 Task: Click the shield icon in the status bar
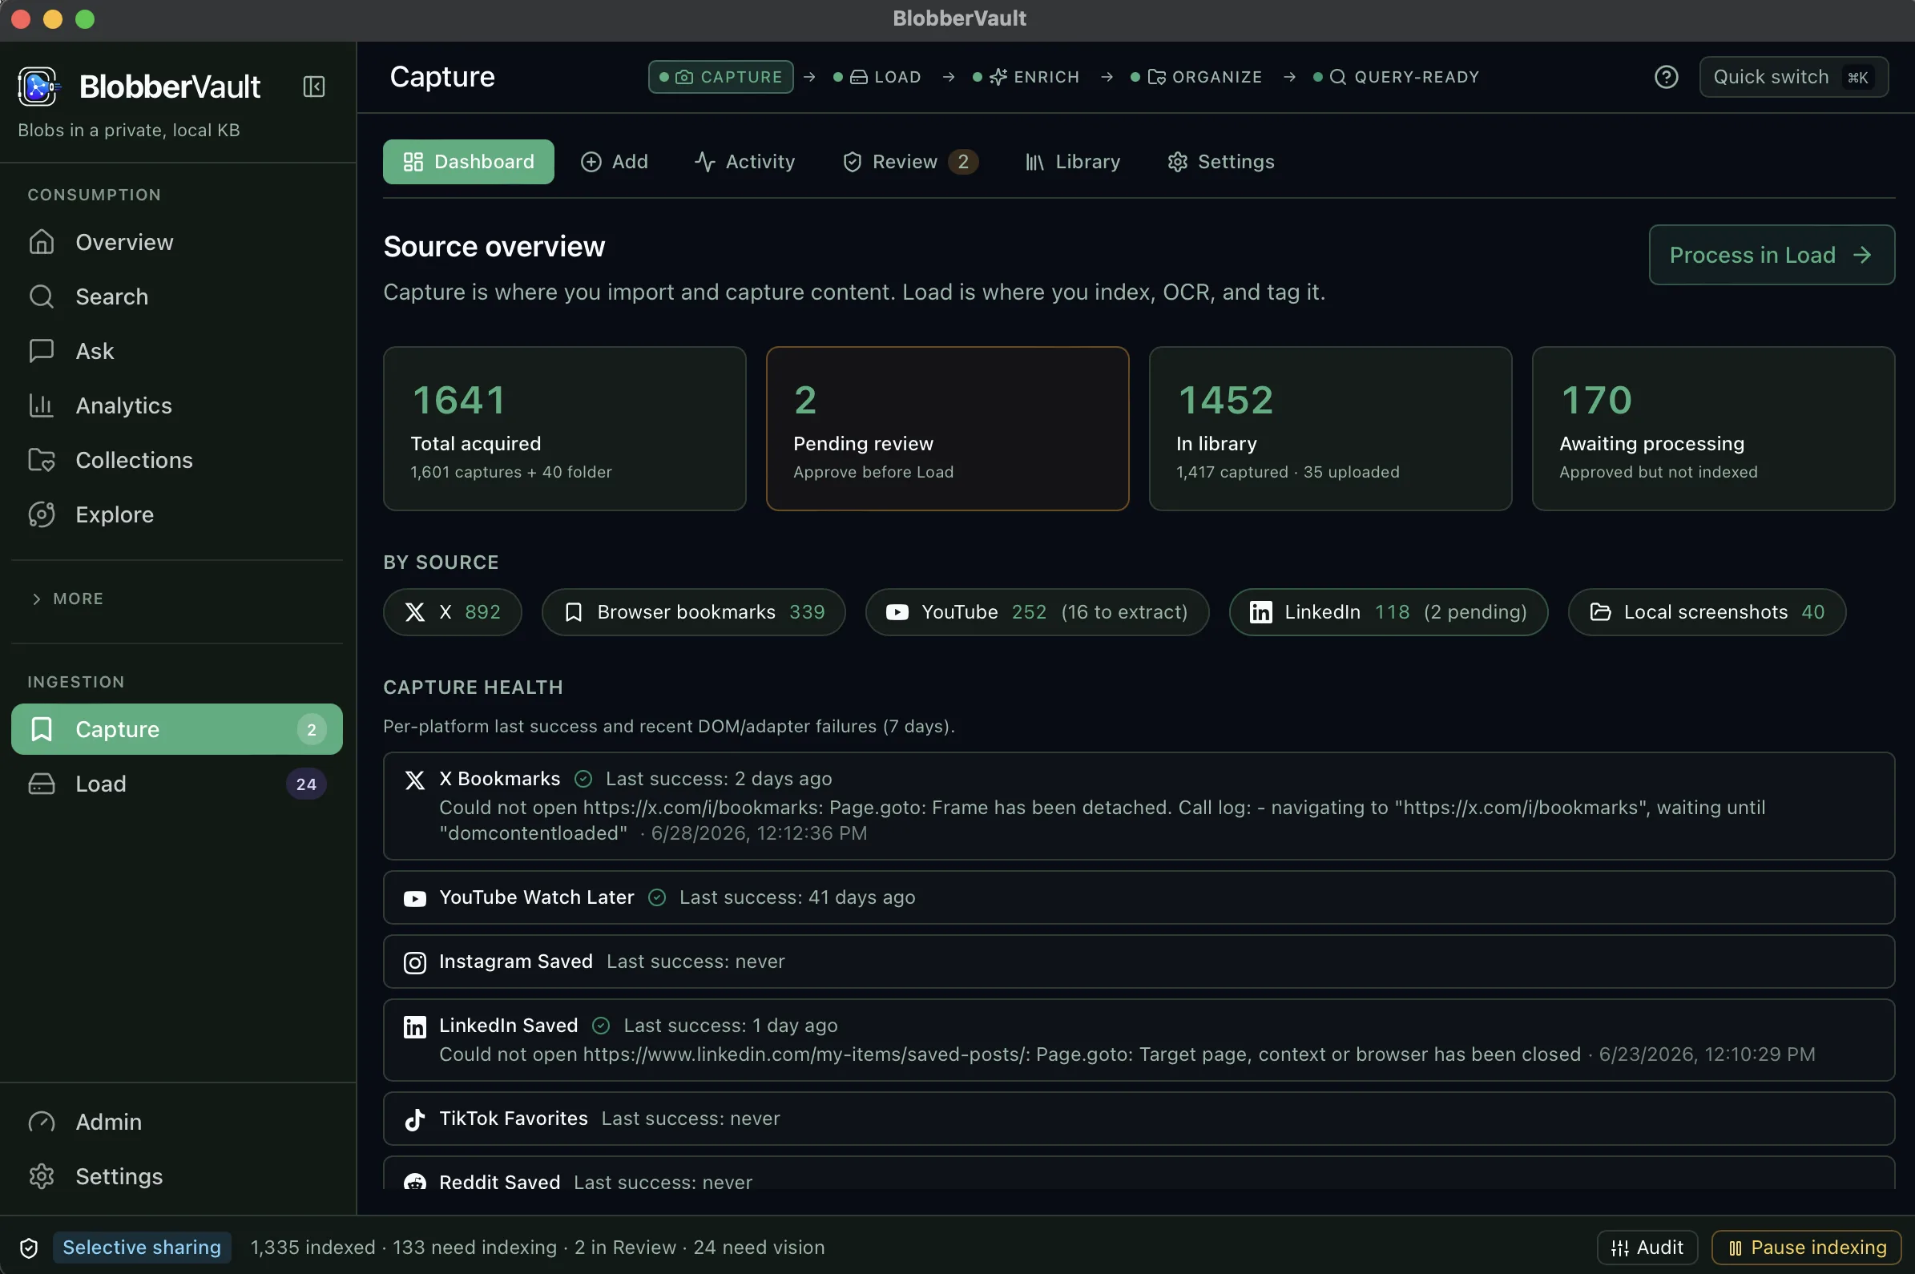(x=30, y=1248)
